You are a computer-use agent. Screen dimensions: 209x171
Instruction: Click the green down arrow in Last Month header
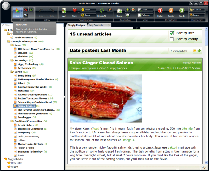point(199,51)
